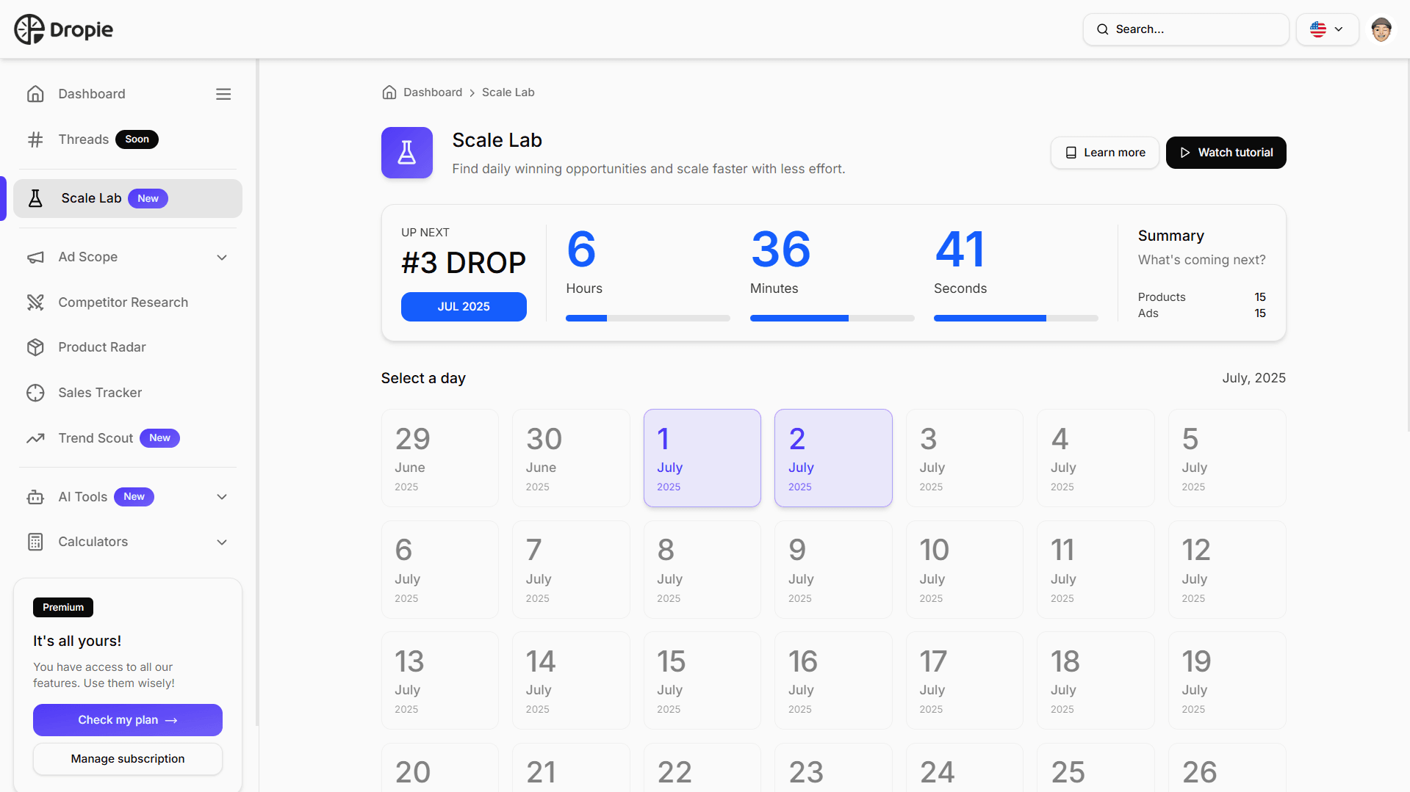Open Dashboard from the sidebar
Image resolution: width=1410 pixels, height=792 pixels.
(x=92, y=94)
